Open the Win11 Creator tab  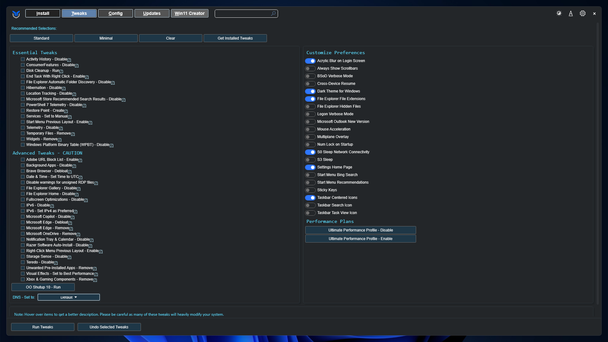pos(190,13)
